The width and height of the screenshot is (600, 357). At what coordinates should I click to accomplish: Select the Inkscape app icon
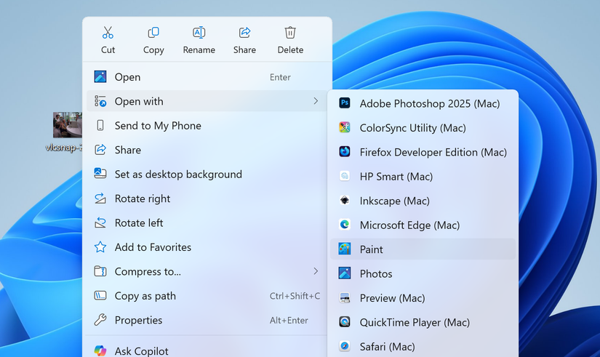[345, 201]
